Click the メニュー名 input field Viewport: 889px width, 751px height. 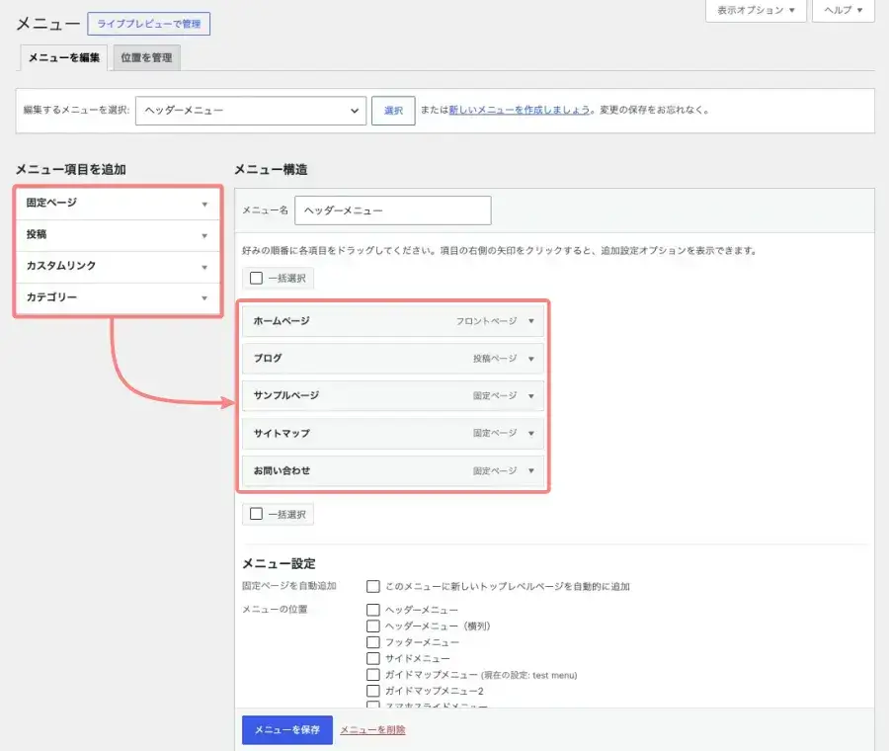[393, 210]
